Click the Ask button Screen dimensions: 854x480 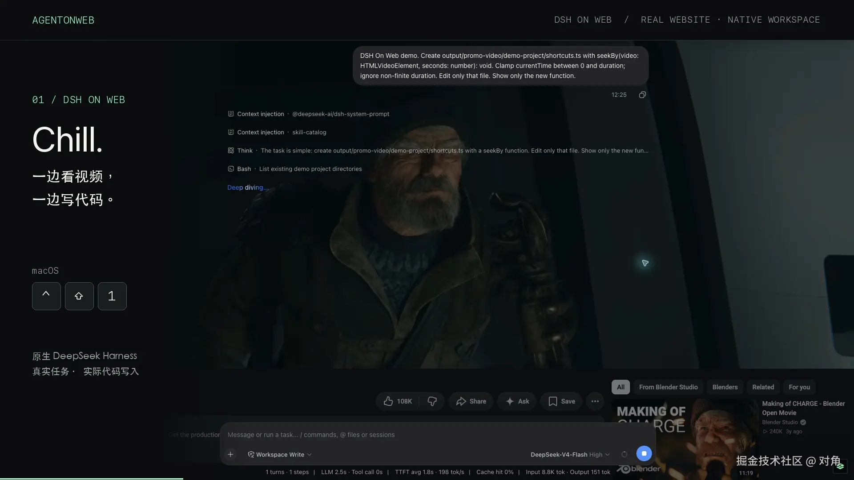pos(517,401)
